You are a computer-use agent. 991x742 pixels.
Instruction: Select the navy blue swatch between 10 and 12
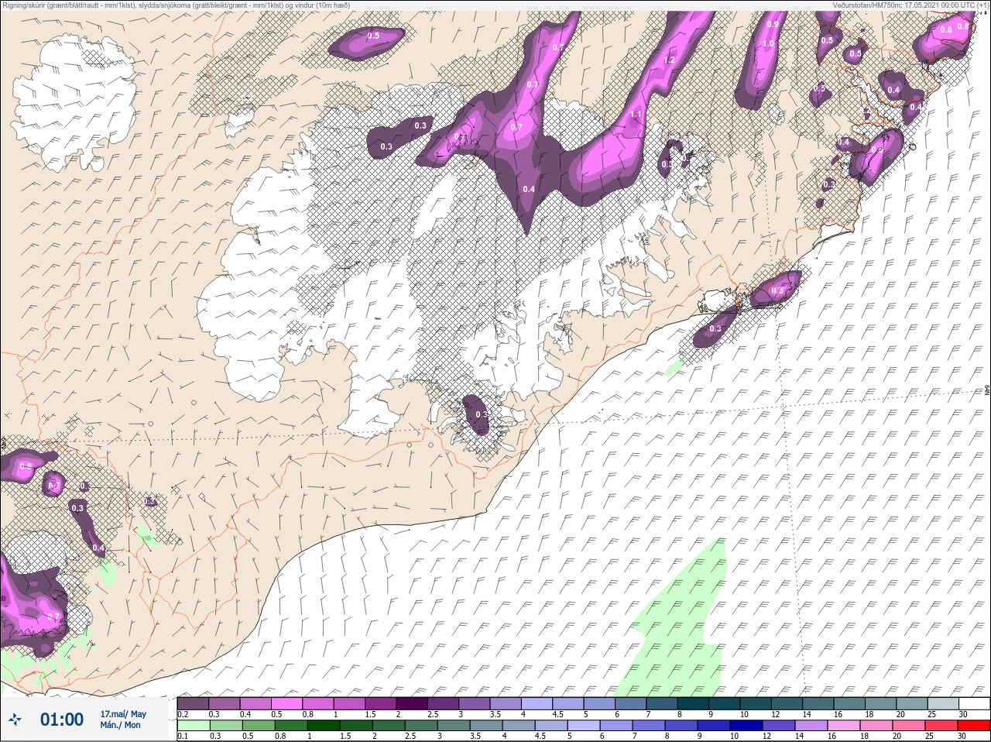[746, 726]
